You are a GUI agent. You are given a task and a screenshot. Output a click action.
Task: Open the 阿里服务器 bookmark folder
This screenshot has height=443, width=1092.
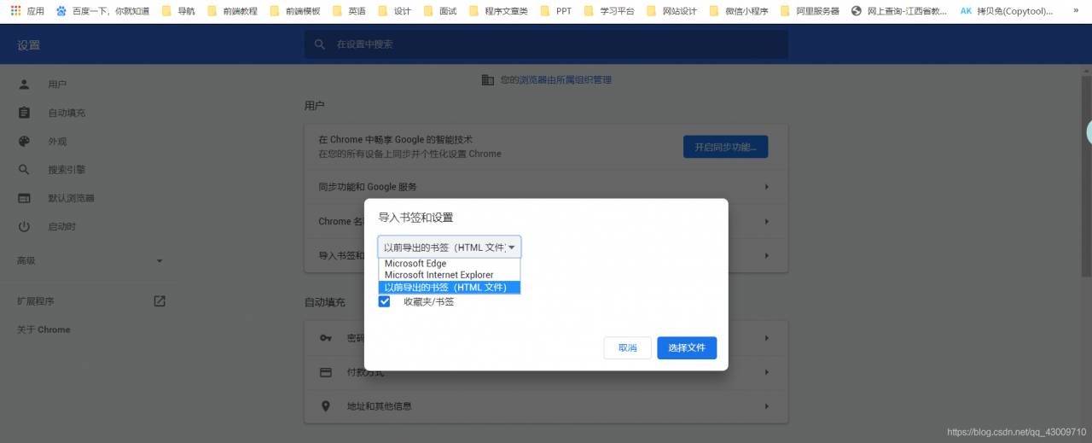809,11
